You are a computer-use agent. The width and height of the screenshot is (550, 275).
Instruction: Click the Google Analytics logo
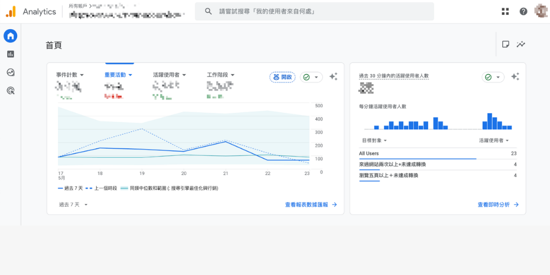10,12
